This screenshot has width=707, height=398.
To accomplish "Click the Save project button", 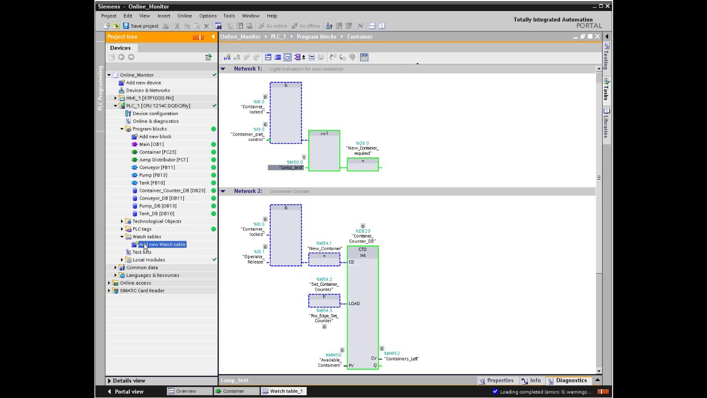I will click(140, 26).
